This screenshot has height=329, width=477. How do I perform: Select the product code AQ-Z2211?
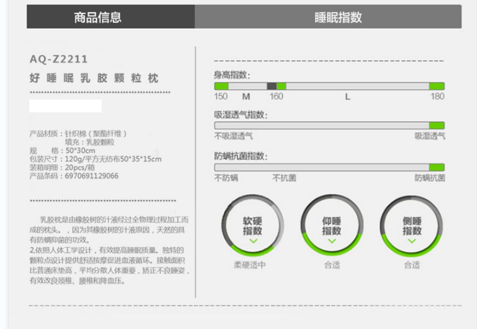pyautogui.click(x=59, y=59)
